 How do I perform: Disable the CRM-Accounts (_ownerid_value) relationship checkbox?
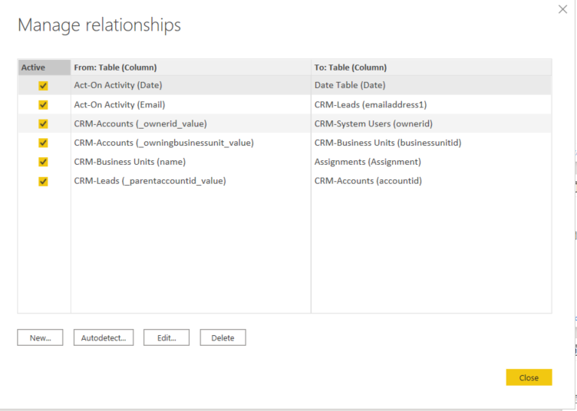coord(43,124)
